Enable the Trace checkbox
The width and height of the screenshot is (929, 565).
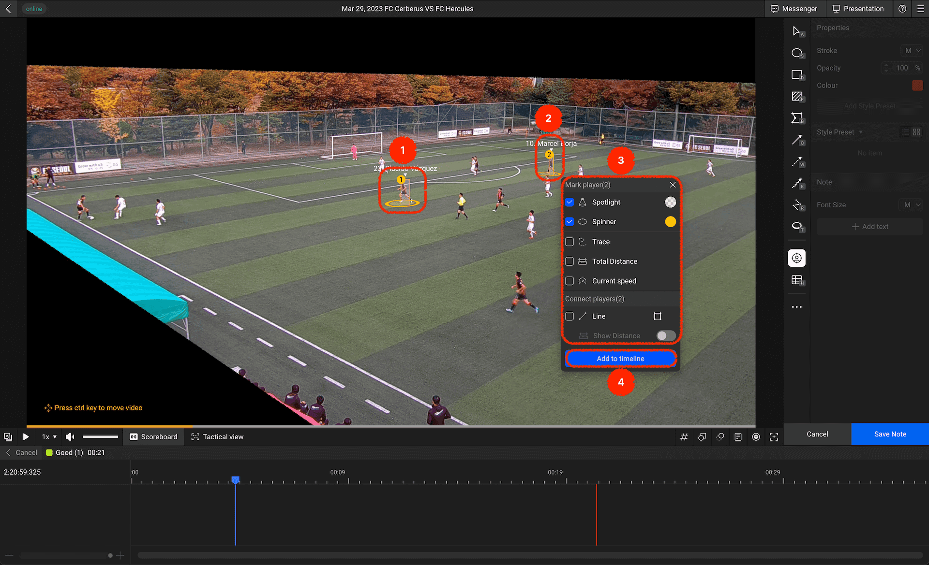(x=569, y=242)
